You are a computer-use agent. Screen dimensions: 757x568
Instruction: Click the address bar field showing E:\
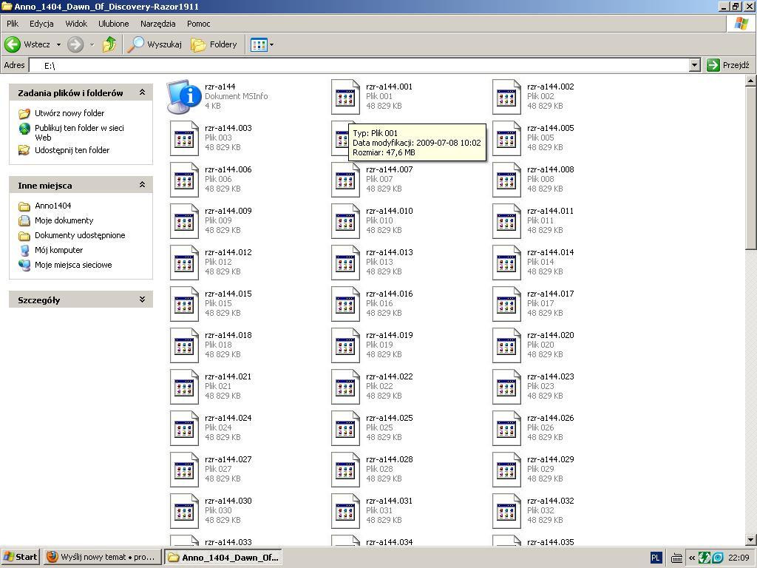click(x=359, y=65)
